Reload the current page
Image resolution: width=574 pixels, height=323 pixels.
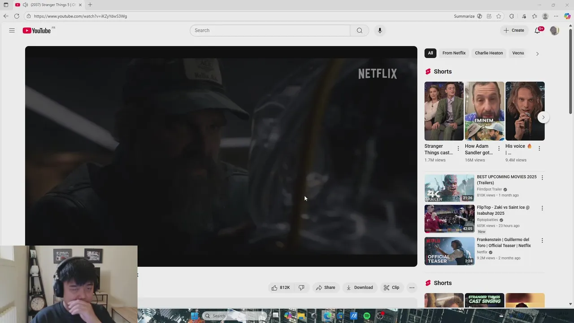point(17,16)
